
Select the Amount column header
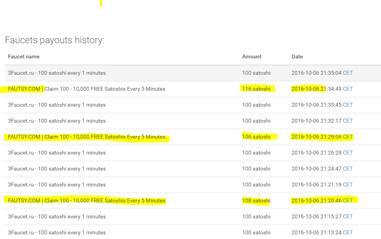pos(252,56)
